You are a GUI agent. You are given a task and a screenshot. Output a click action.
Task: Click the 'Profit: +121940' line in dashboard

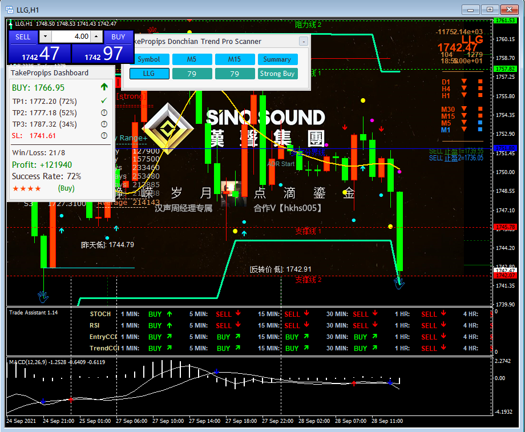42,165
